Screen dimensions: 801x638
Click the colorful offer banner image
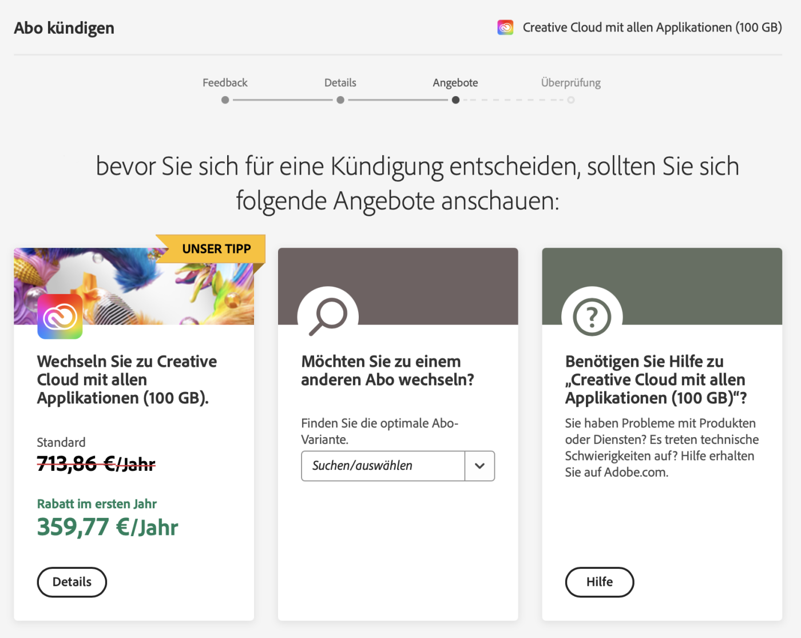(x=134, y=286)
